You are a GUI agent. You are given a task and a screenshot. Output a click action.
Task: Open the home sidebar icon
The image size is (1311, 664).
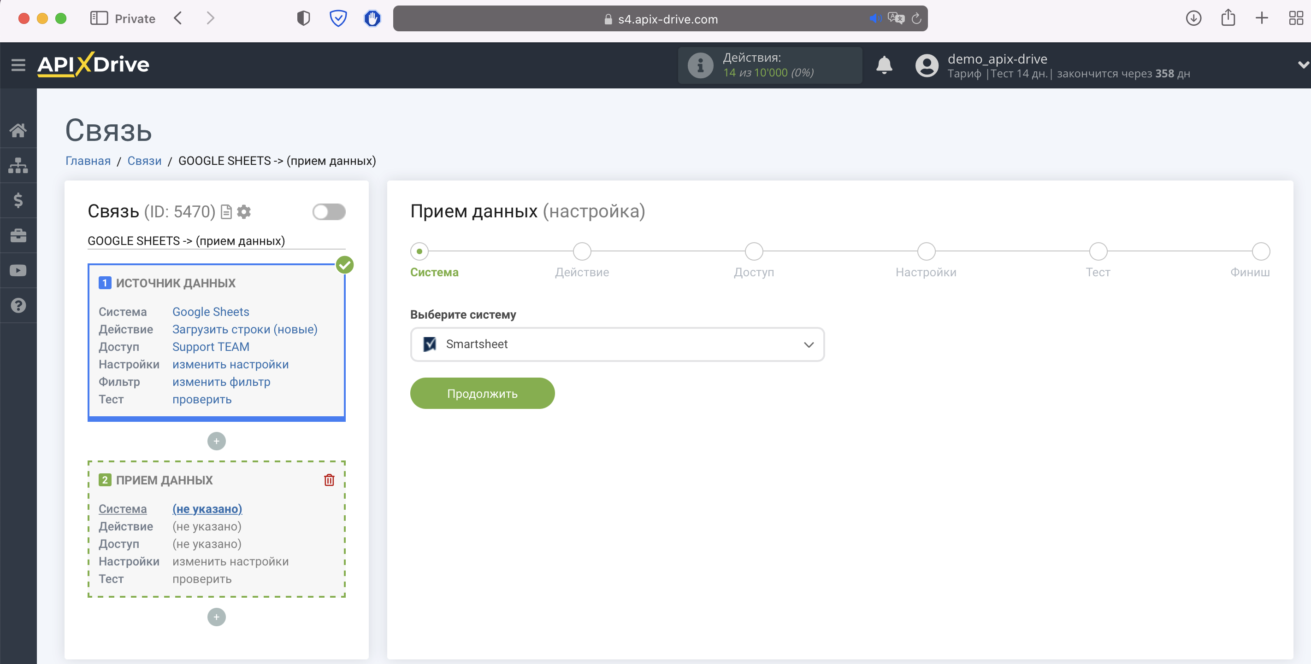click(x=18, y=130)
